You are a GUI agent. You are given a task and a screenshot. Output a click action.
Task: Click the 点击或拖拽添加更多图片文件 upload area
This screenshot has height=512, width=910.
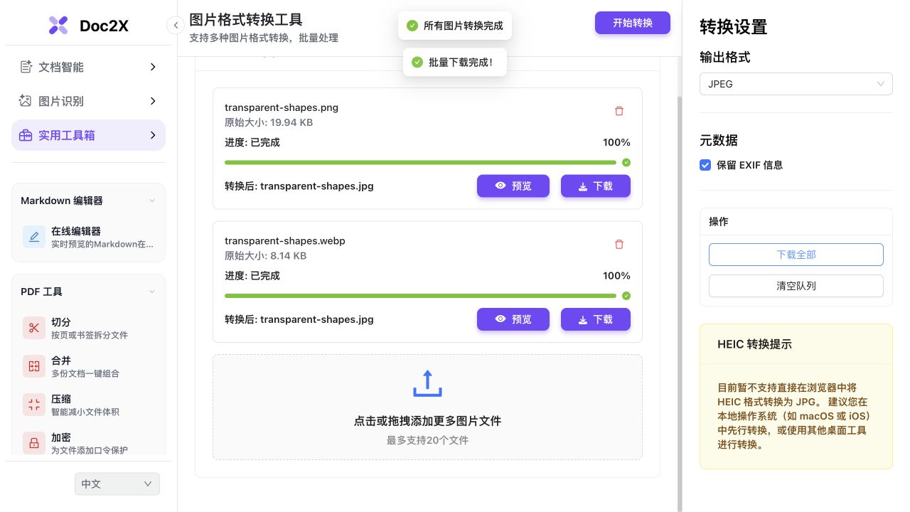click(427, 407)
